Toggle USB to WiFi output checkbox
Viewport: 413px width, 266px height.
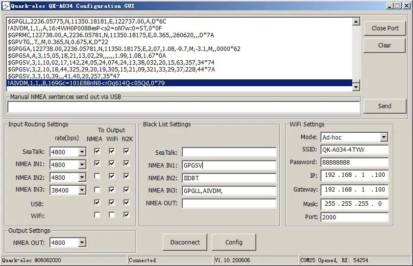coord(112,202)
